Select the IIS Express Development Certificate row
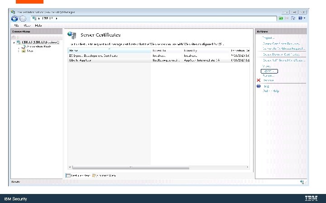Screen dimensions: 326x203 coord(158,56)
